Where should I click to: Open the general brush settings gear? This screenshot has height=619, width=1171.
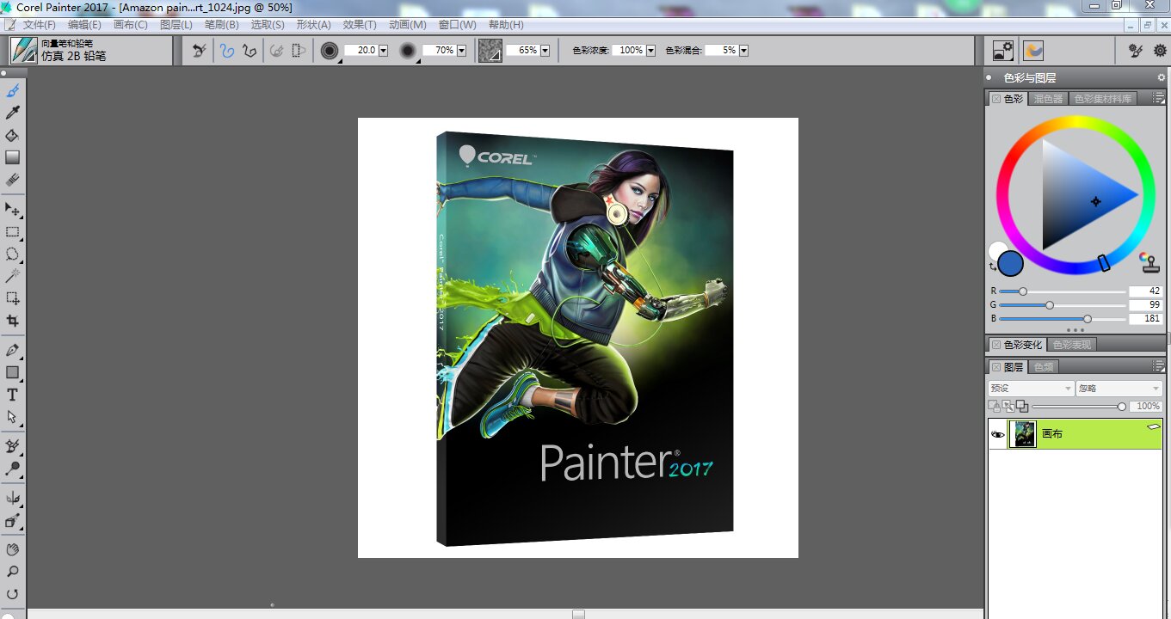click(x=1160, y=51)
